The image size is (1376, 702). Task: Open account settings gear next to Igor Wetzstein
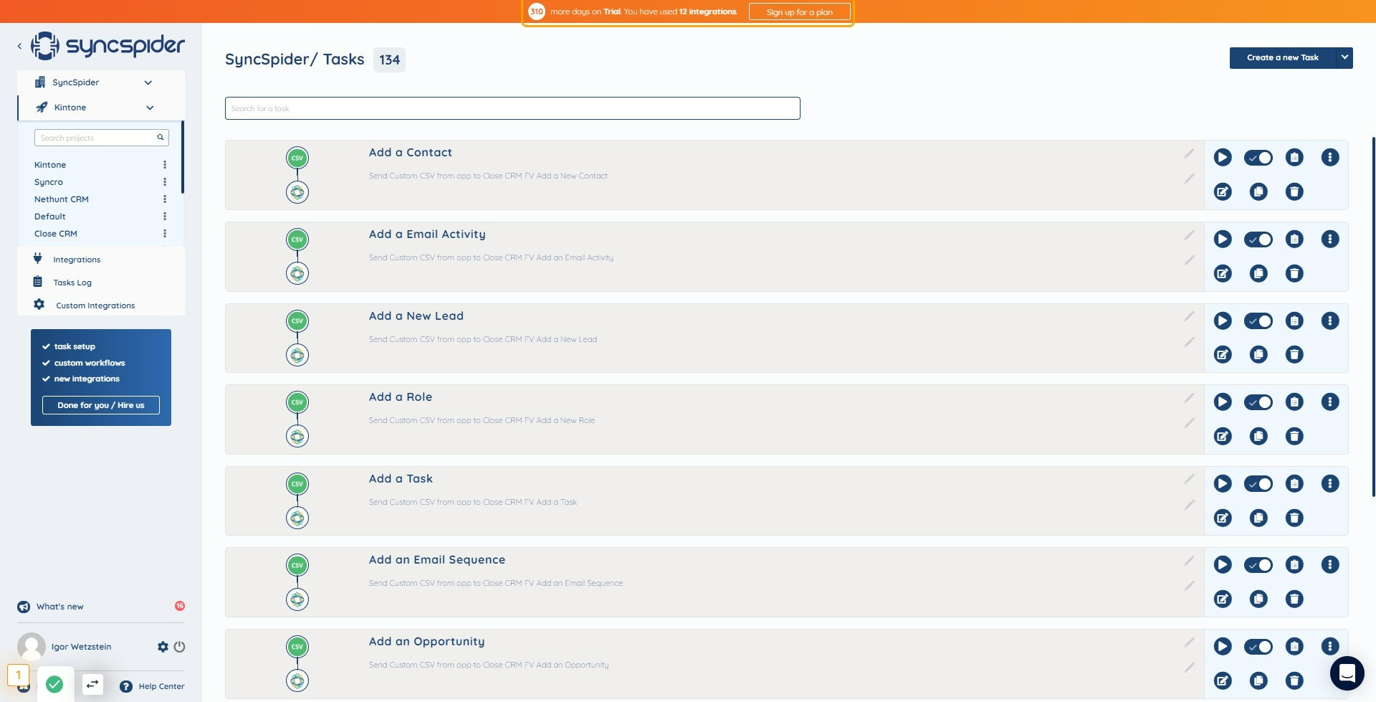pyautogui.click(x=163, y=647)
